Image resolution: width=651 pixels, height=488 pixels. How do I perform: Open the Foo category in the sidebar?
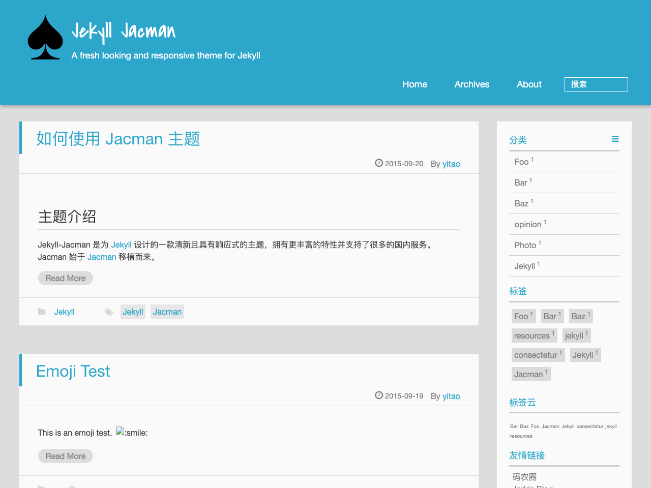(x=521, y=162)
